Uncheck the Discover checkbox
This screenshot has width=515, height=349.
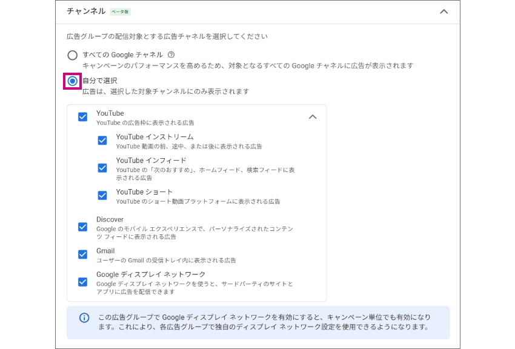(x=83, y=227)
